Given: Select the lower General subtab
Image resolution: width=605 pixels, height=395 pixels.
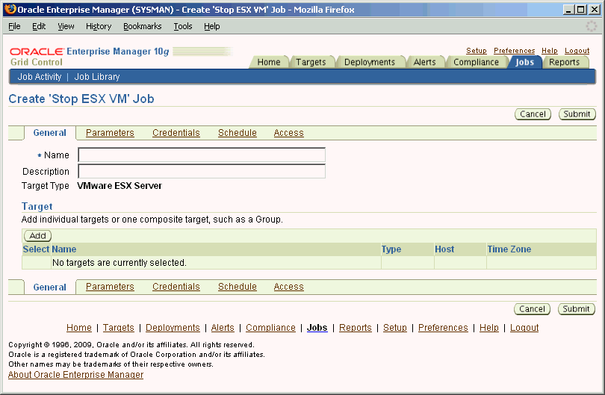Looking at the screenshot, I should pyautogui.click(x=50, y=287).
